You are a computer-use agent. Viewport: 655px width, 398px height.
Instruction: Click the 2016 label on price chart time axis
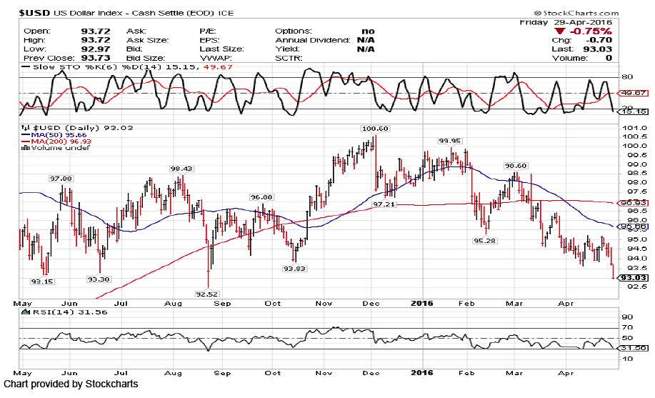pyautogui.click(x=422, y=303)
